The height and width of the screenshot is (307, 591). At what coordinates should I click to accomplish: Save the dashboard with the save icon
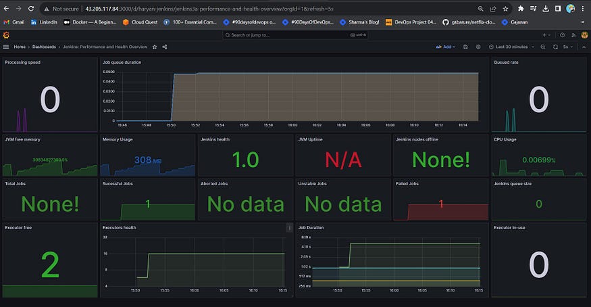pos(465,47)
